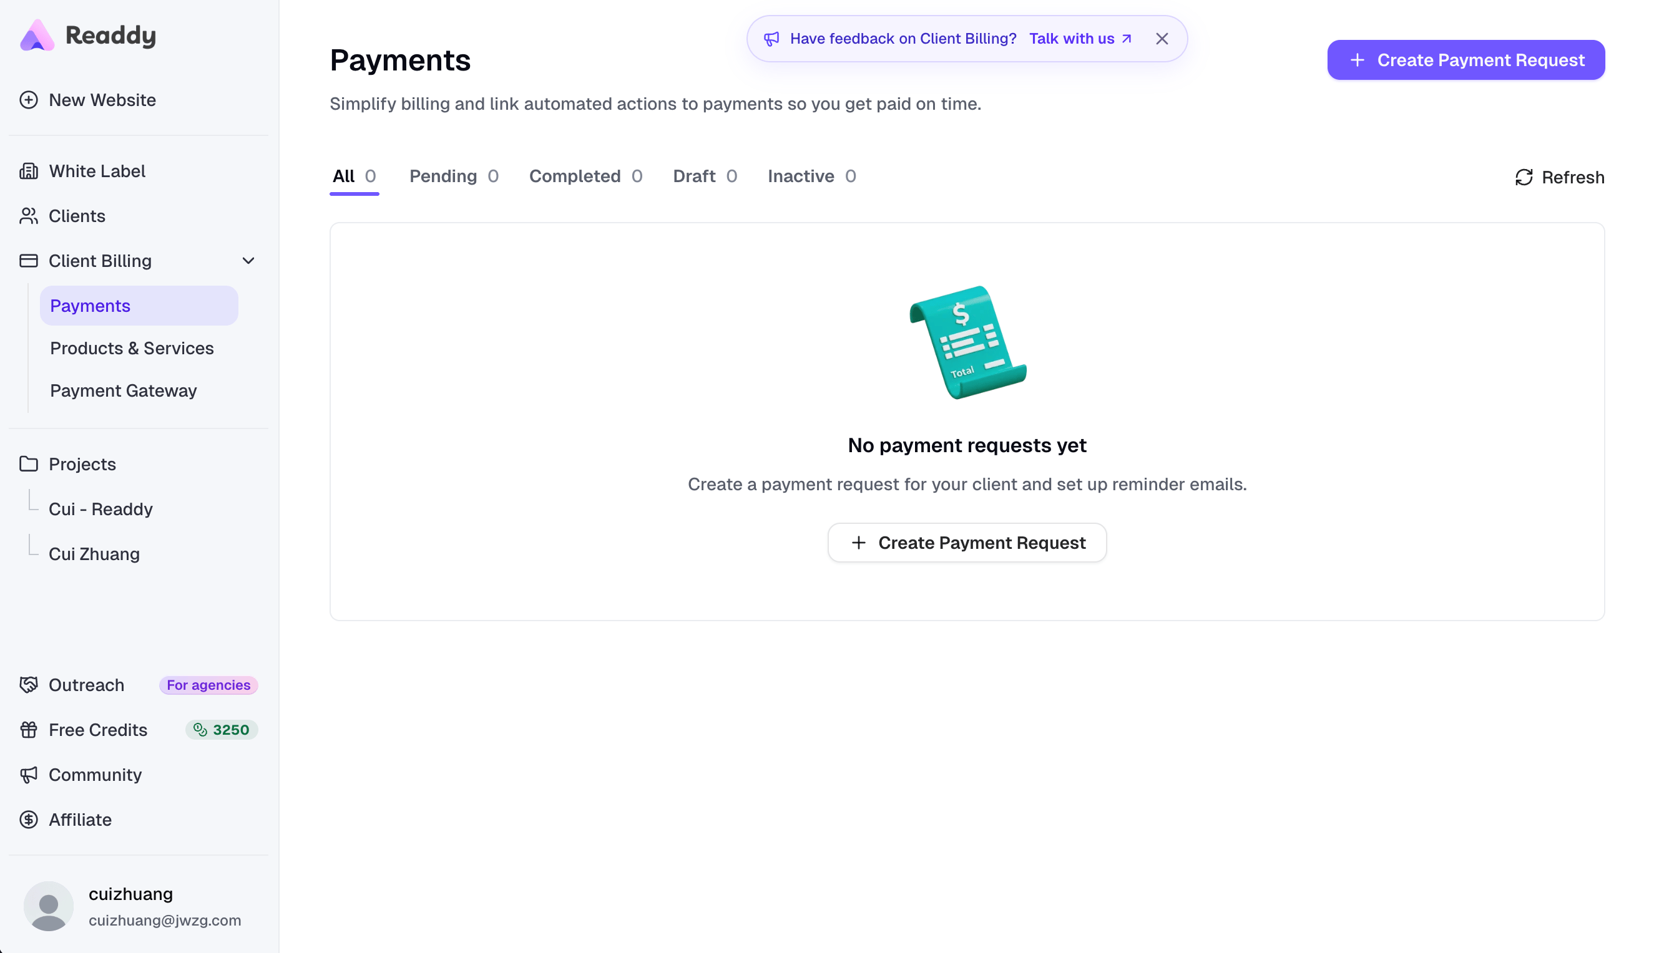The image size is (1654, 953).
Task: Open the Cui - Readdy project
Action: [100, 508]
